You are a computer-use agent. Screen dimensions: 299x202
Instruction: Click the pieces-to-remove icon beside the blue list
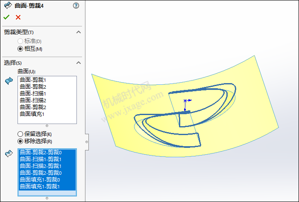click(9, 153)
